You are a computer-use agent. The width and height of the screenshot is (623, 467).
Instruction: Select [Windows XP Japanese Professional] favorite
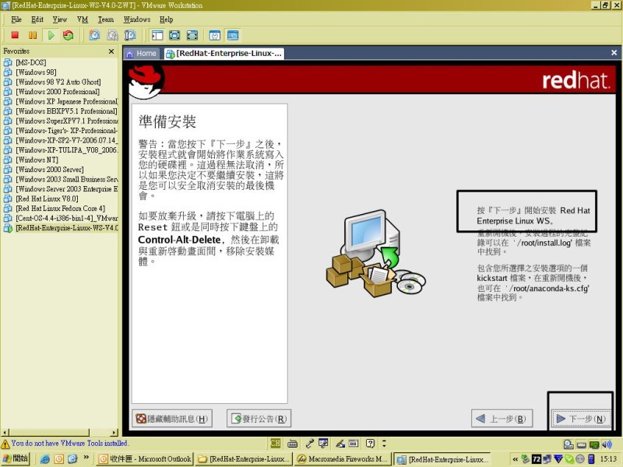pos(67,101)
